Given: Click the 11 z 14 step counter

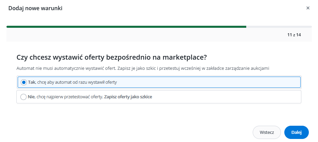Looking at the screenshot, I should click(x=294, y=35).
